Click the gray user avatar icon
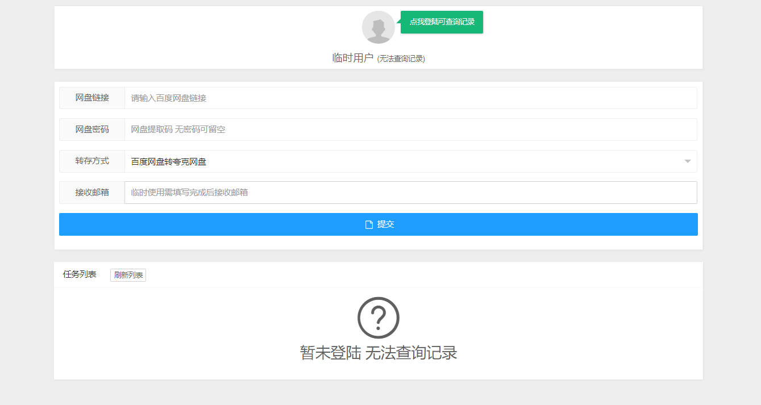The height and width of the screenshot is (405, 761). 378,27
